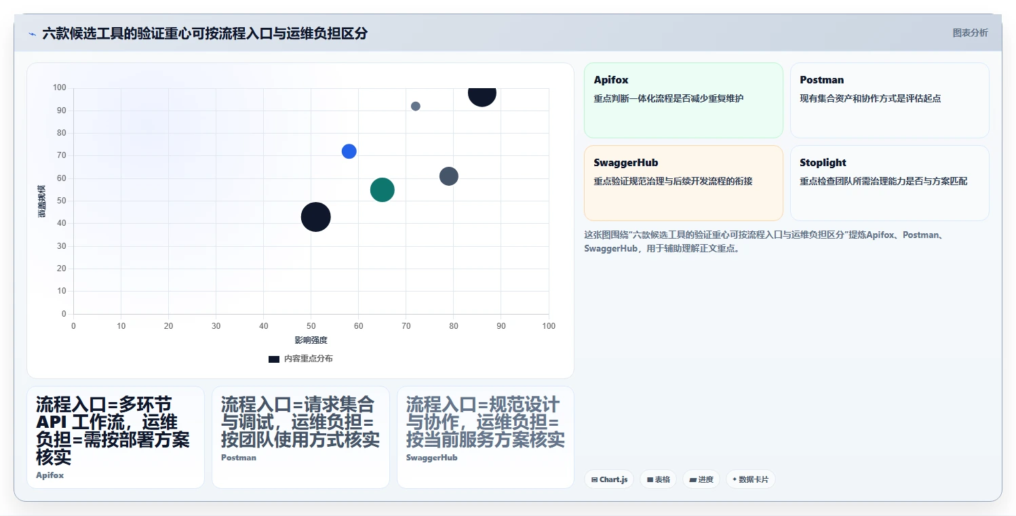
Task: Open the SwaggerHub summary card title
Action: coord(626,163)
